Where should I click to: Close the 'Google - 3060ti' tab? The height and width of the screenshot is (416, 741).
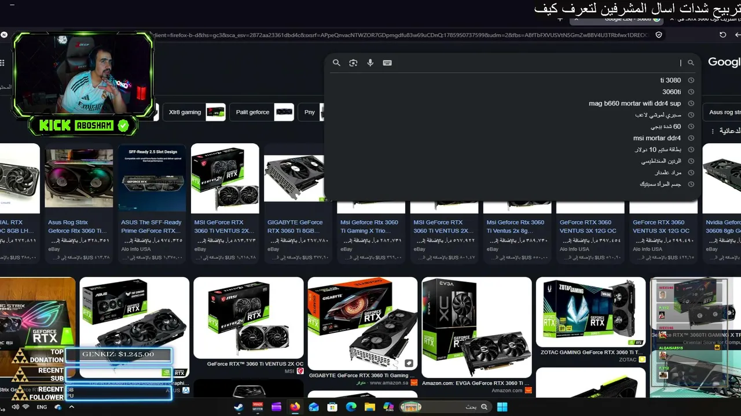pos(576,19)
